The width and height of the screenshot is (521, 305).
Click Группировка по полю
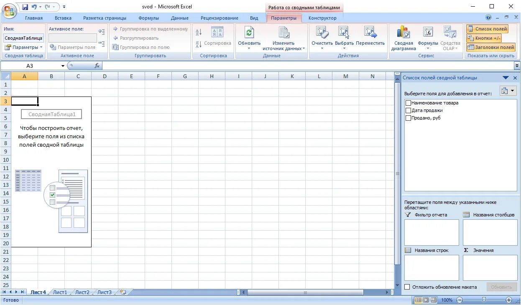140,47
